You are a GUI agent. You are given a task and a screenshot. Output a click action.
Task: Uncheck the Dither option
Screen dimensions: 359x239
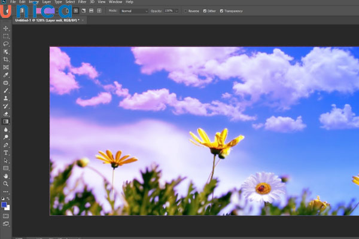pos(205,11)
